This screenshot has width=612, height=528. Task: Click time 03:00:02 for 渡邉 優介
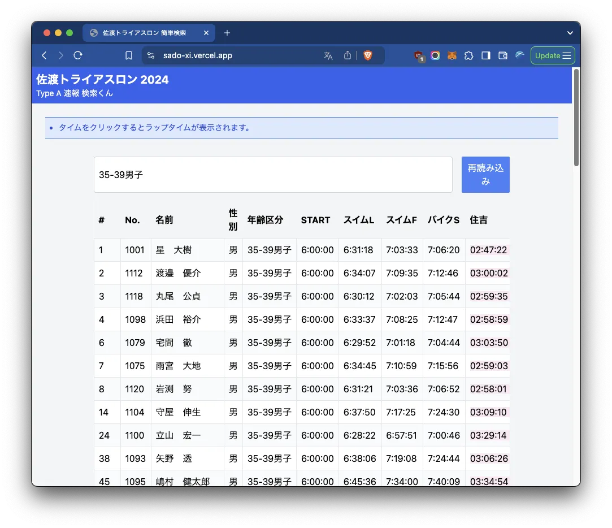[488, 273]
